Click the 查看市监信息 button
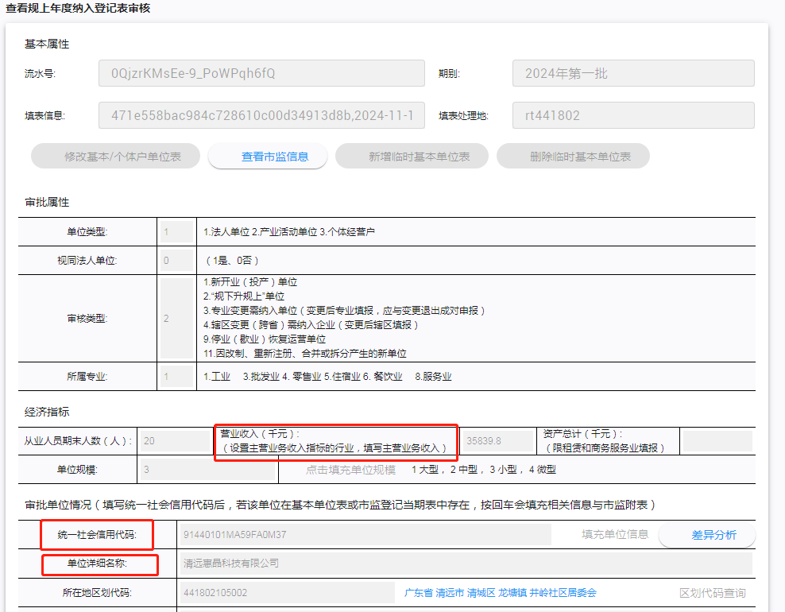The height and width of the screenshot is (612, 785). [268, 157]
